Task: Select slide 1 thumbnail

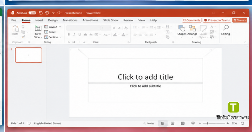Action: point(29,55)
